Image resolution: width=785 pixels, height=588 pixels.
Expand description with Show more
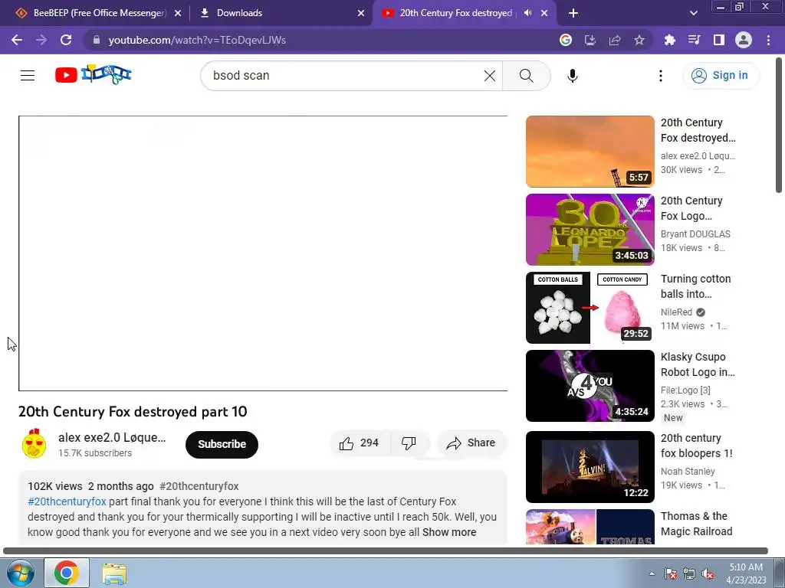[x=449, y=532]
